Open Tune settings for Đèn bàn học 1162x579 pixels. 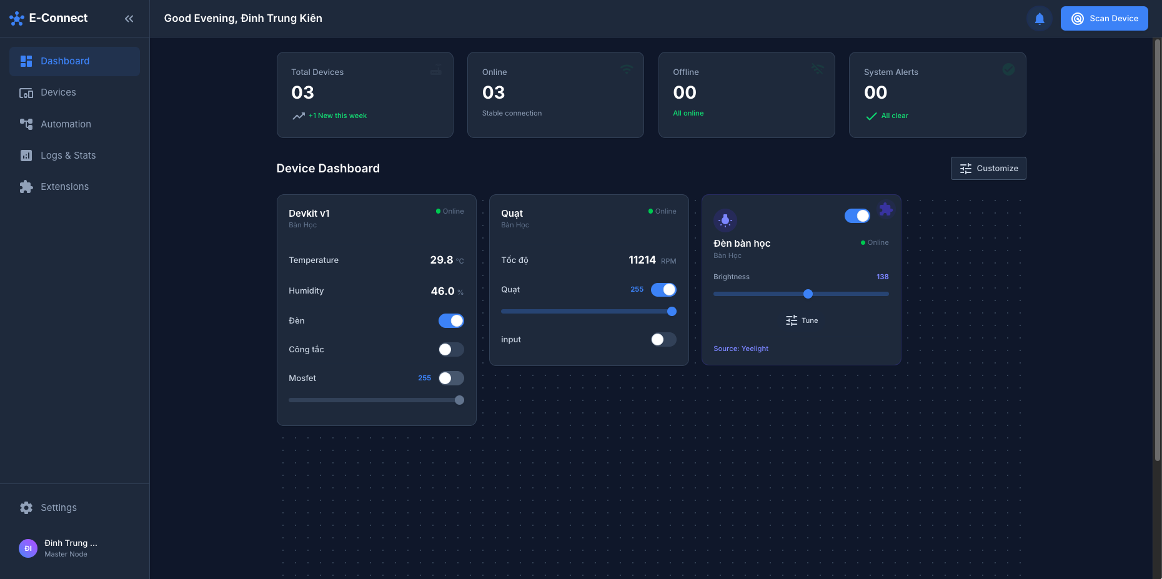tap(802, 320)
